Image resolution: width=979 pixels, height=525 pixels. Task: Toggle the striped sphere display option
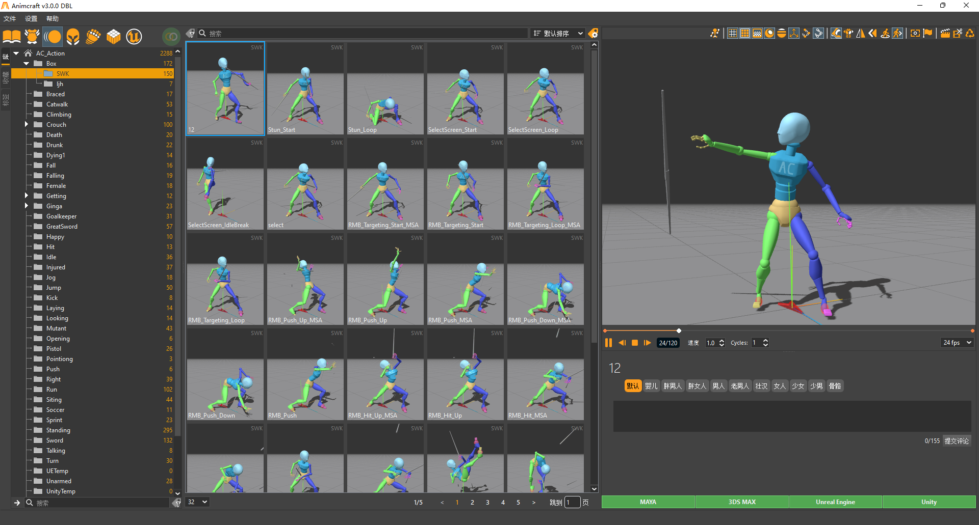tap(782, 33)
